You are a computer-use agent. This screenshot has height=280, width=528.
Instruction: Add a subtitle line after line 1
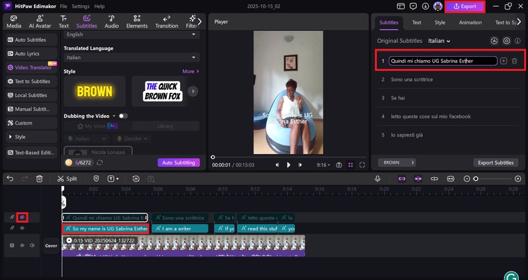(x=504, y=61)
